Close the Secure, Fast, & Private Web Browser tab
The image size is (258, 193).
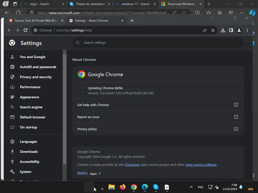coord(62,21)
